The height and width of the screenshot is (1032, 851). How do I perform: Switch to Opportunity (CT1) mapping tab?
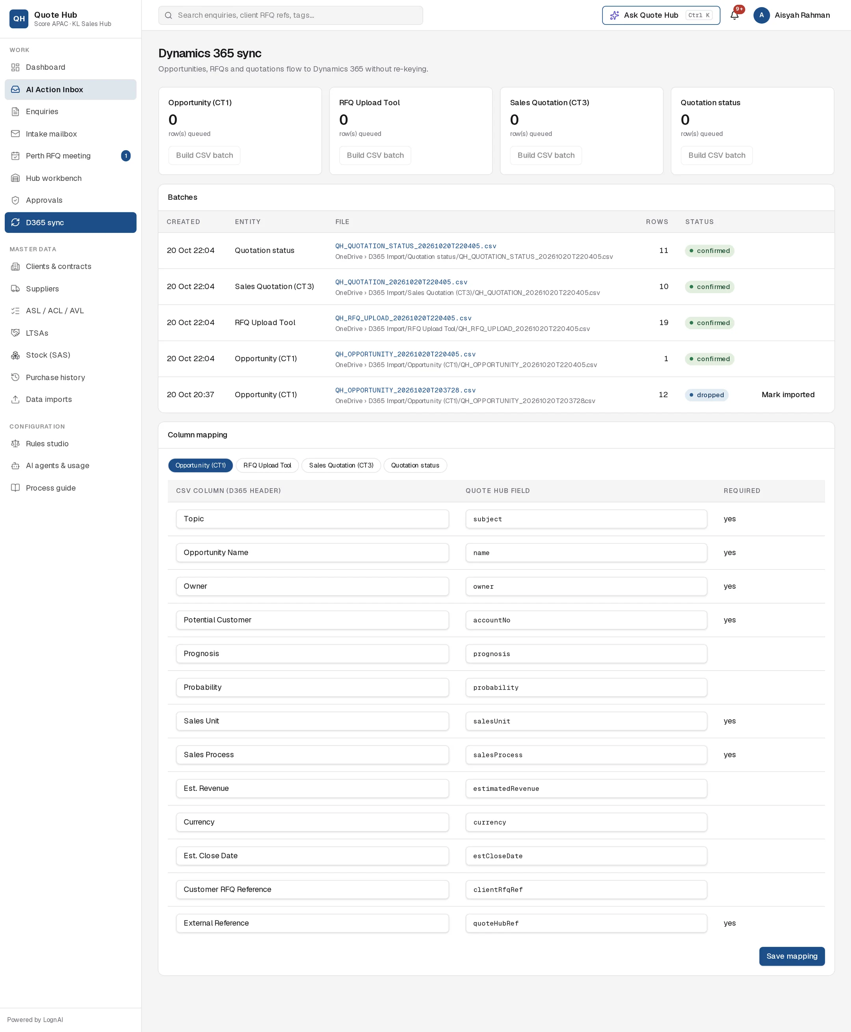[201, 465]
